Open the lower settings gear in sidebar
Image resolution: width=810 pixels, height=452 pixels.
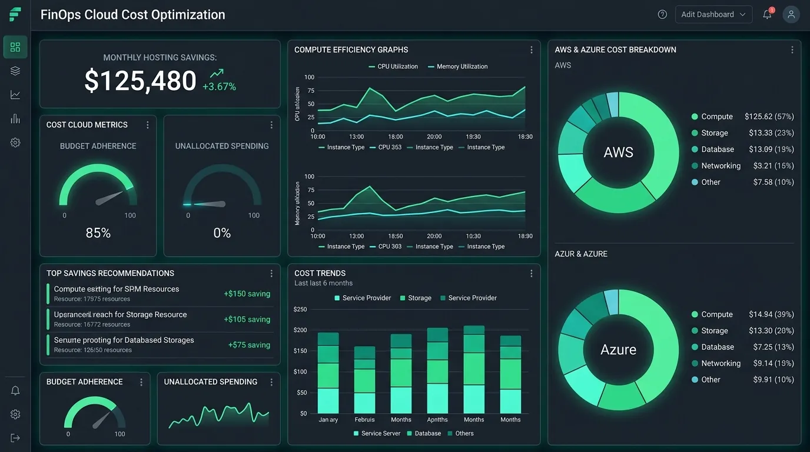pyautogui.click(x=15, y=414)
